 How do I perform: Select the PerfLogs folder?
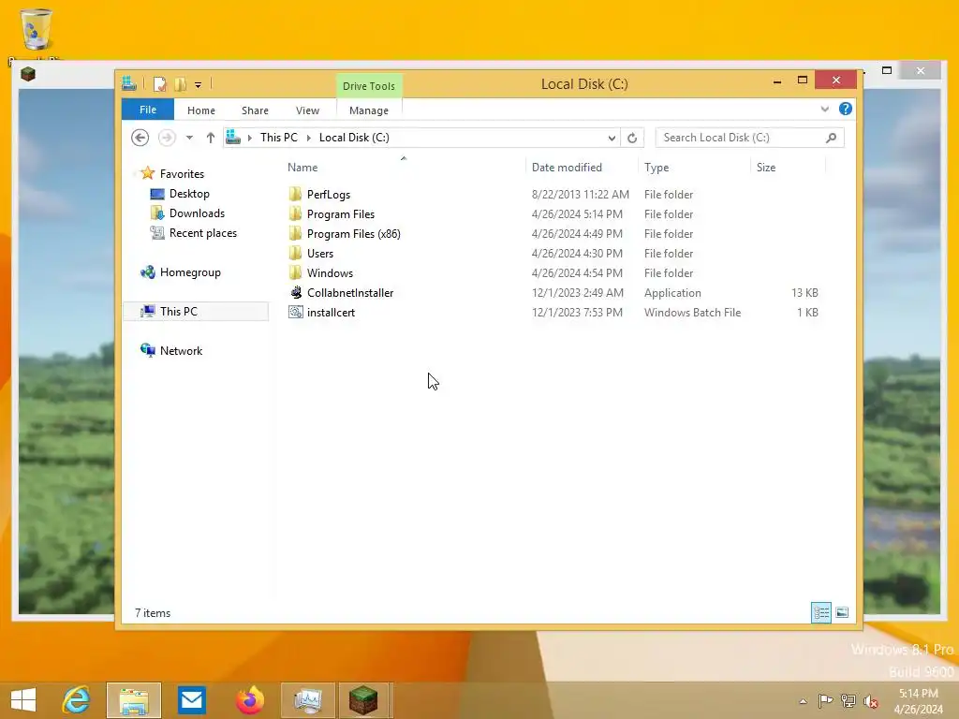[329, 195]
